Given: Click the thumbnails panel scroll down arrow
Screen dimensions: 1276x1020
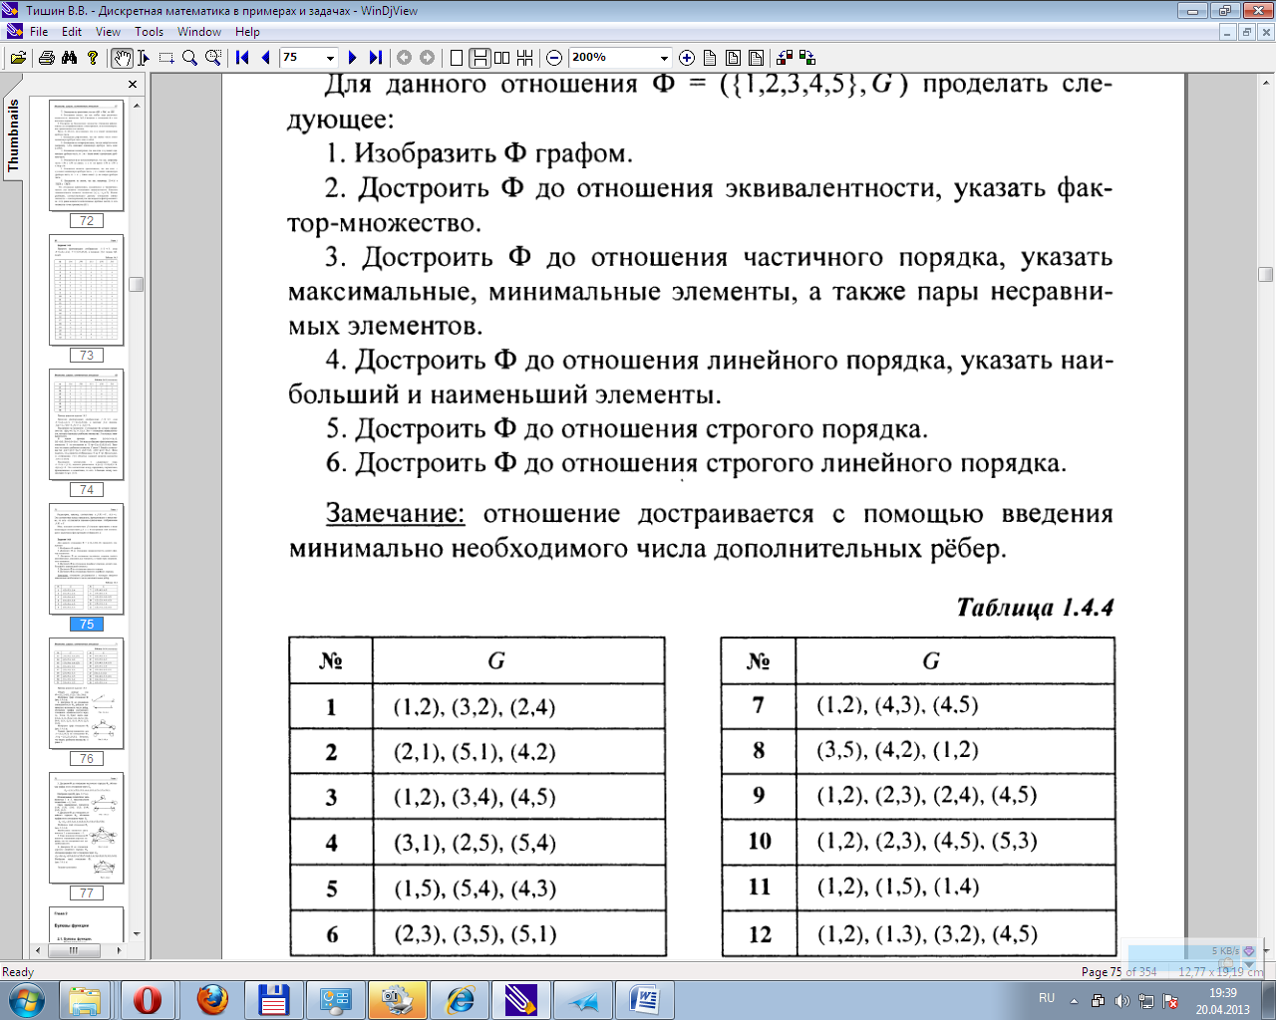Looking at the screenshot, I should [x=137, y=934].
